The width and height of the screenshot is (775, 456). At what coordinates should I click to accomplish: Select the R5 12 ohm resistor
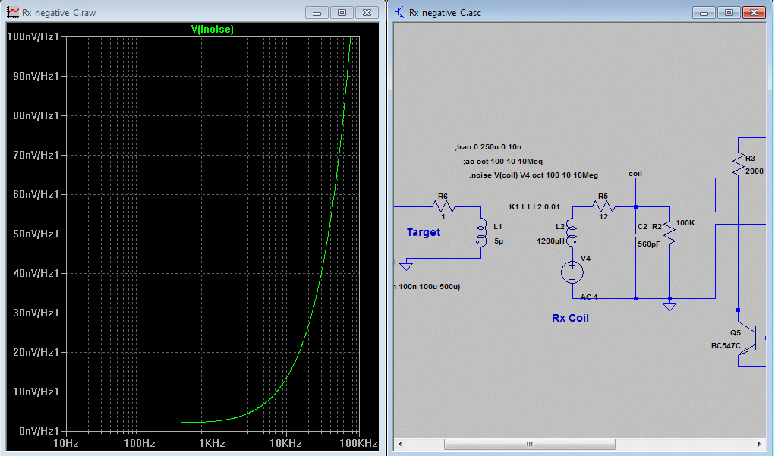(603, 206)
